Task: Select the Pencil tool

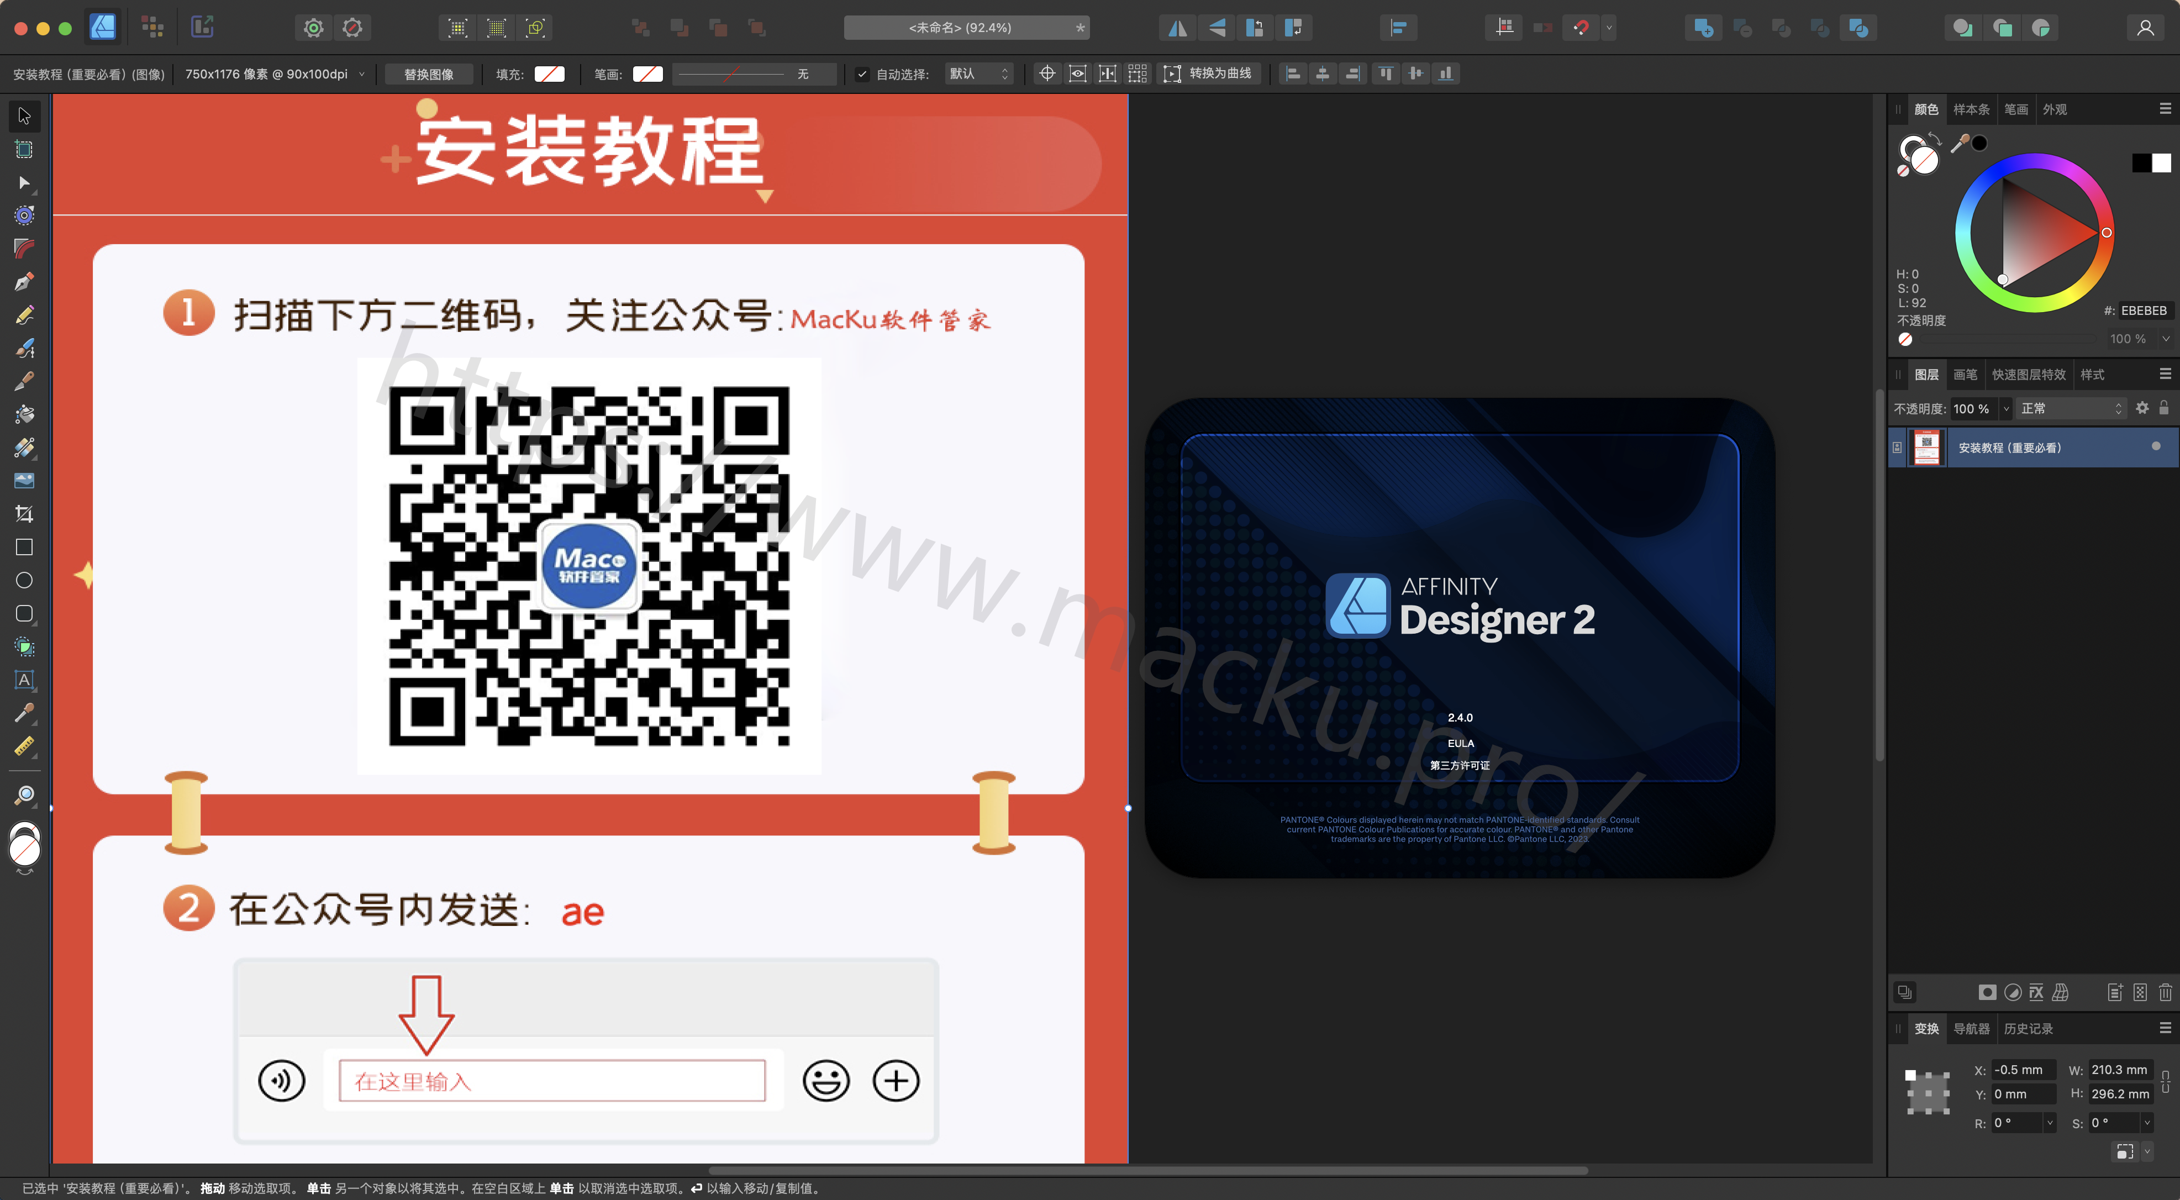Action: click(x=24, y=315)
